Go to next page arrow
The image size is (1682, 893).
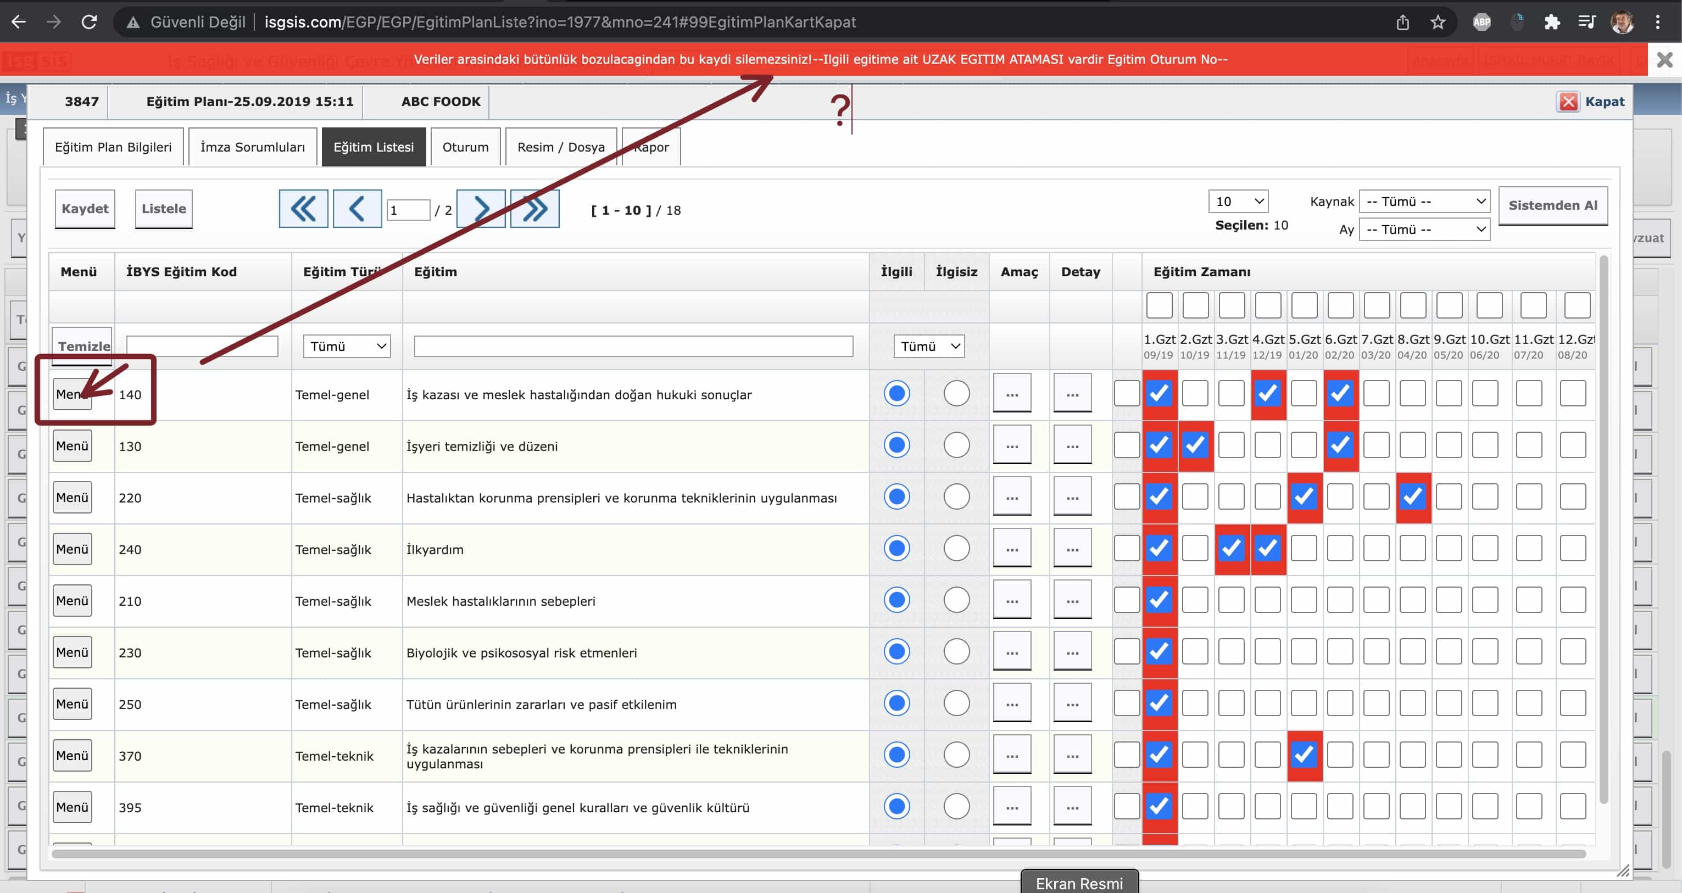(481, 209)
